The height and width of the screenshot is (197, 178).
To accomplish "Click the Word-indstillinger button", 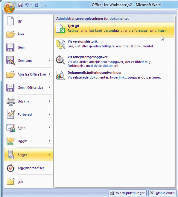I will 127,193.
